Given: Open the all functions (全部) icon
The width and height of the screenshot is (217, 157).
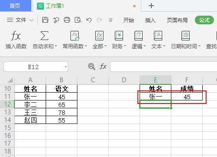Looking at the screenshot, I should point(99,36).
